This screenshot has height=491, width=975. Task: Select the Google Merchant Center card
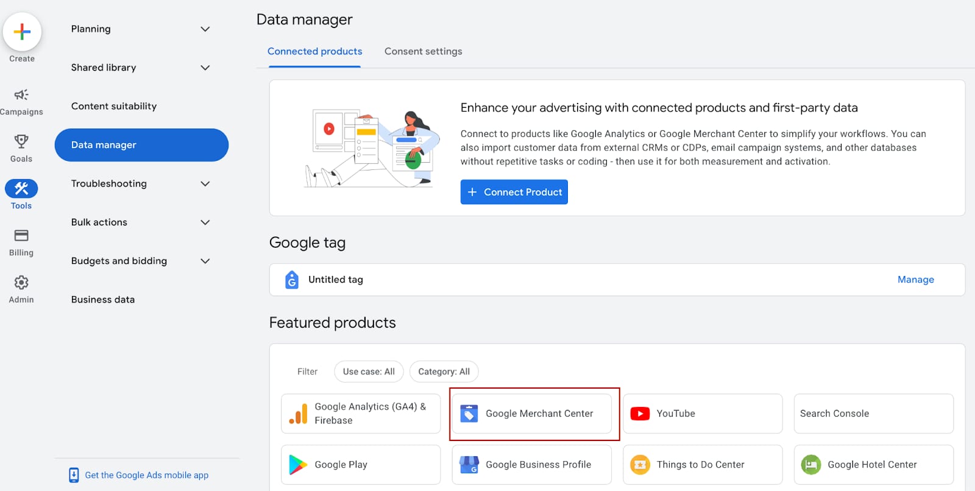pos(531,414)
